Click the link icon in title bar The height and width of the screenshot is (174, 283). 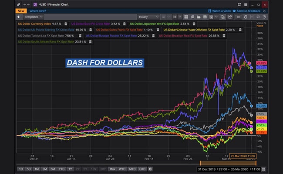[x=19, y=4]
